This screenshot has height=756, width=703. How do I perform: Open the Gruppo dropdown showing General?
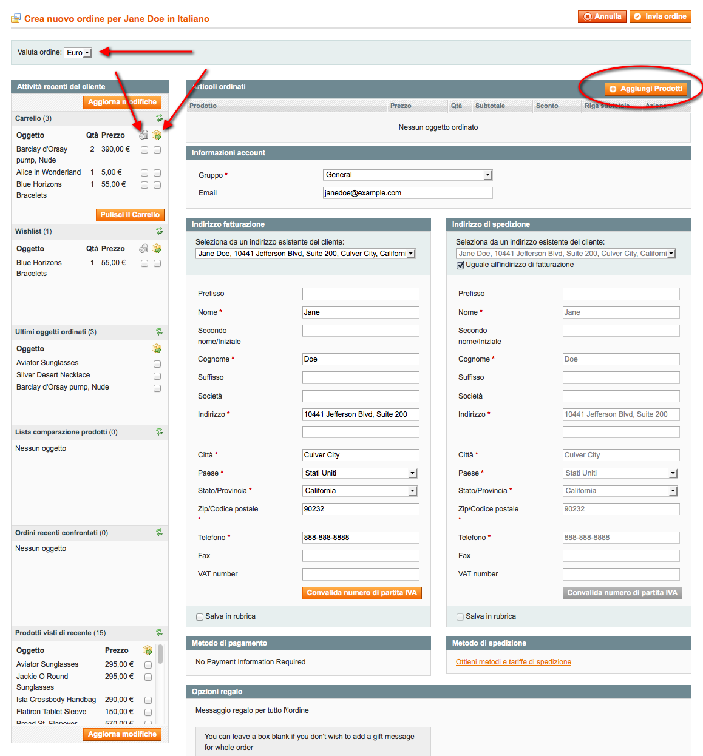407,175
